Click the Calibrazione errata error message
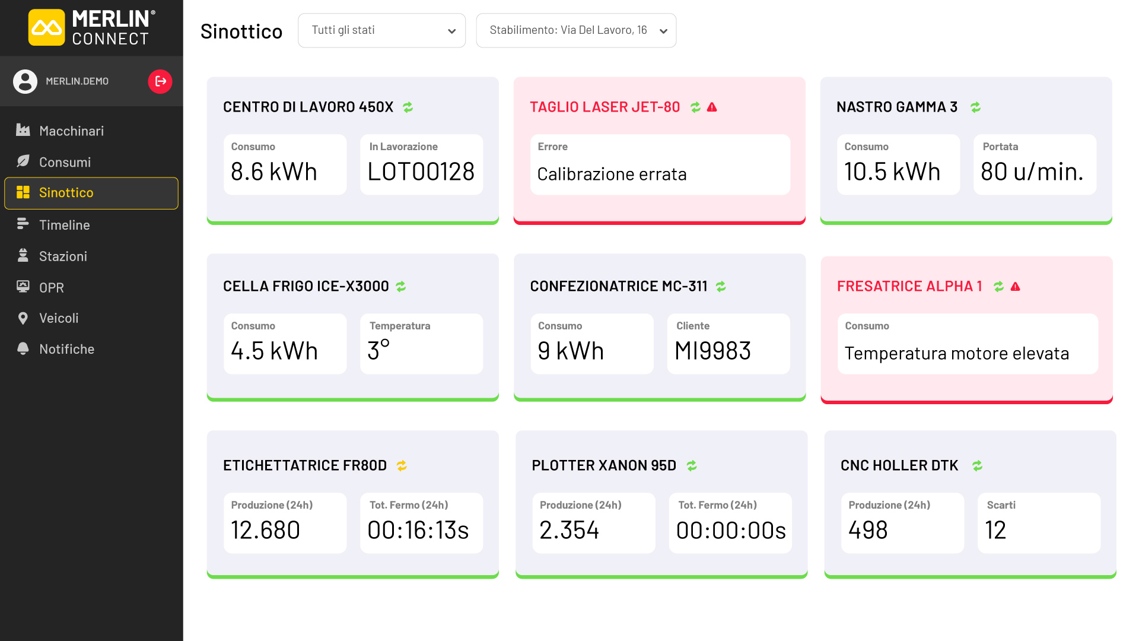This screenshot has height=641, width=1139. click(612, 174)
